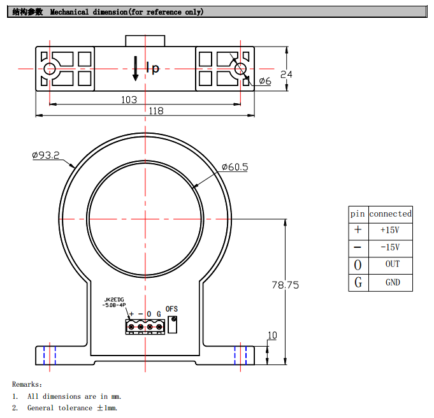Viewport: 434px width, 418px height.
Task: Click the 78.75 height dimension
Action: [285, 285]
